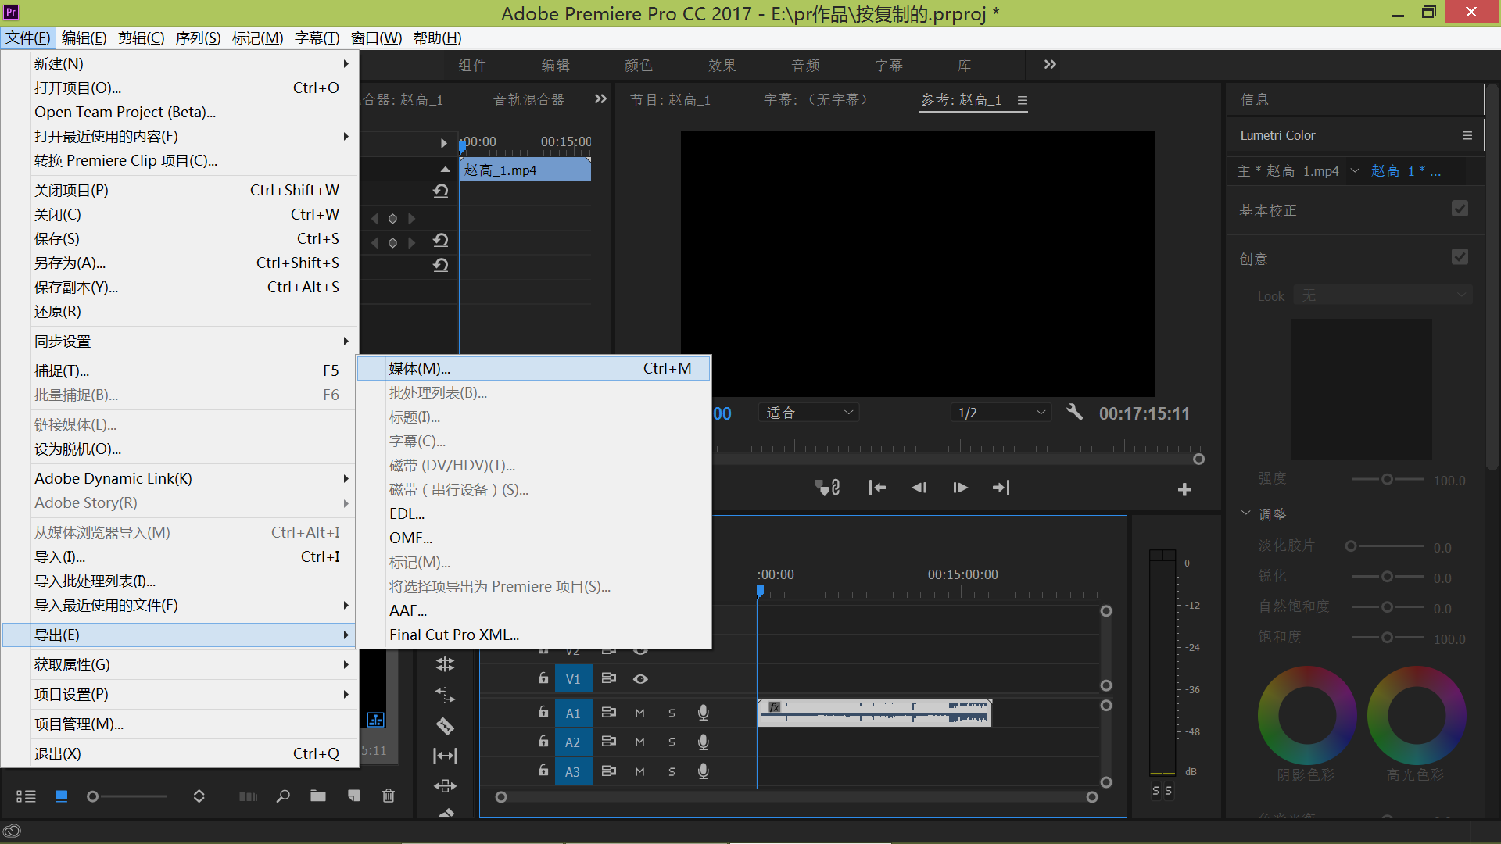Switch project panel to list view
Image resolution: width=1501 pixels, height=844 pixels.
(26, 796)
